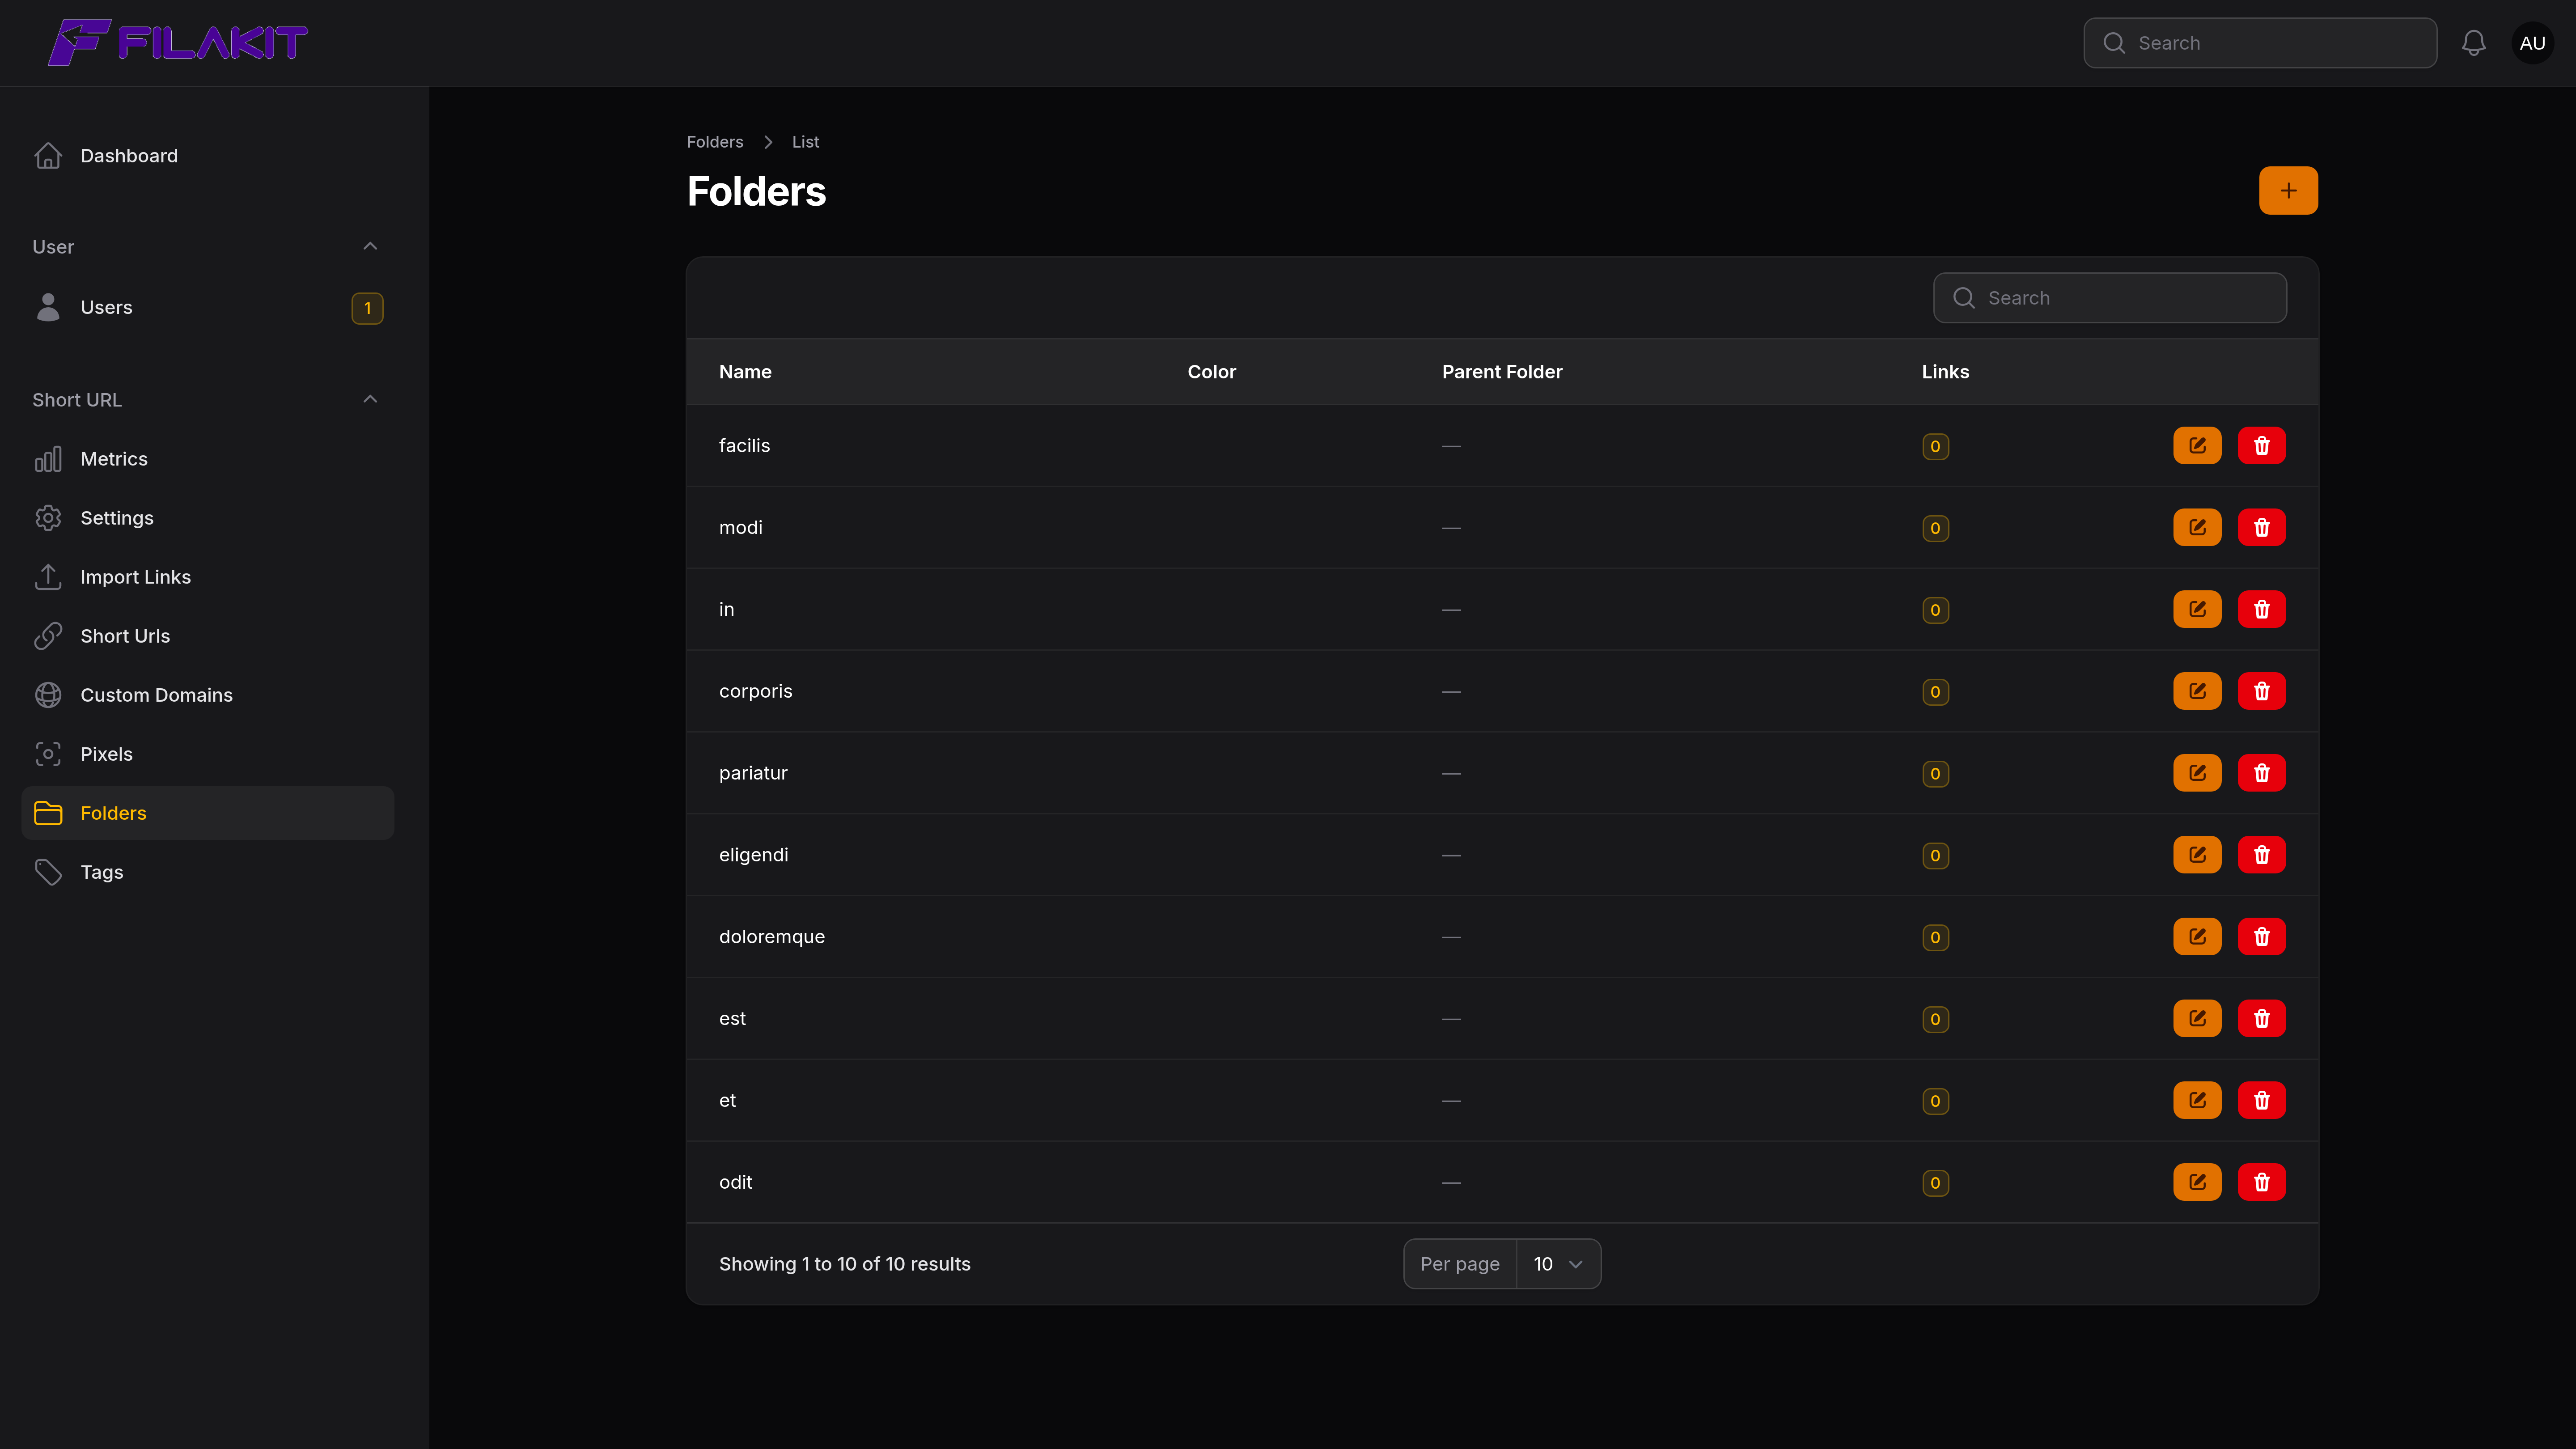Open Import Links in sidebar

pos(207,577)
